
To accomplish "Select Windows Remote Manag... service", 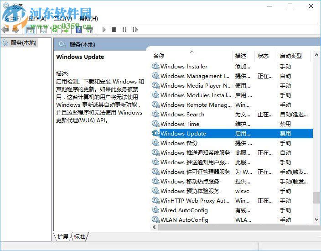I will [233, 105].
